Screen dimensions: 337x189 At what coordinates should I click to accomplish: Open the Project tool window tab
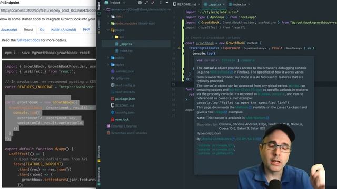coord(99,8)
